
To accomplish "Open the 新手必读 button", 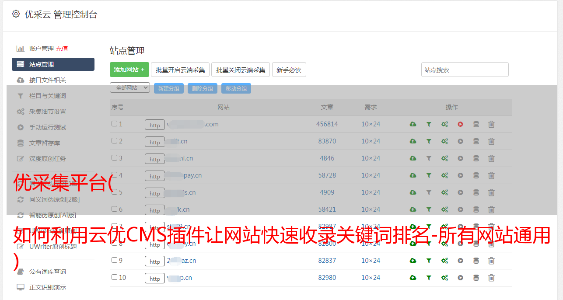I will 289,70.
